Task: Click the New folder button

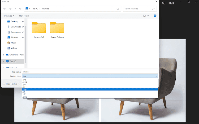Action: click(24, 16)
